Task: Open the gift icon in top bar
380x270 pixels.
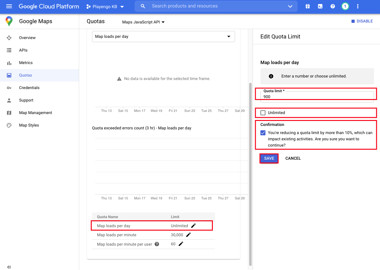Action: [308, 6]
